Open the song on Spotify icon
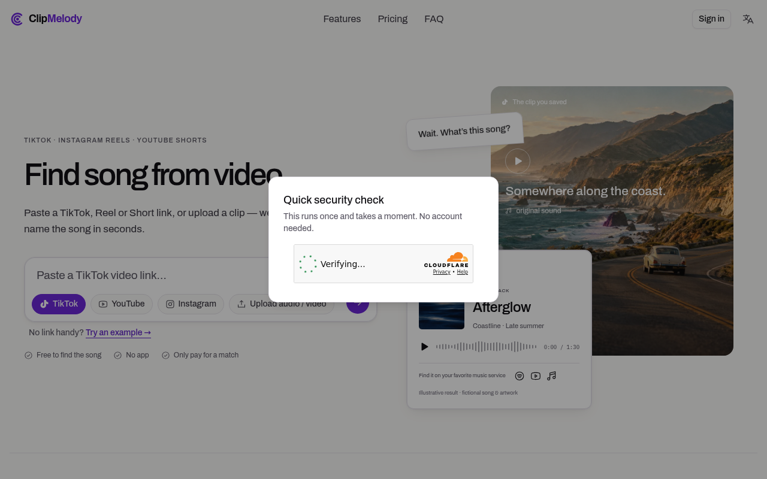 (520, 376)
